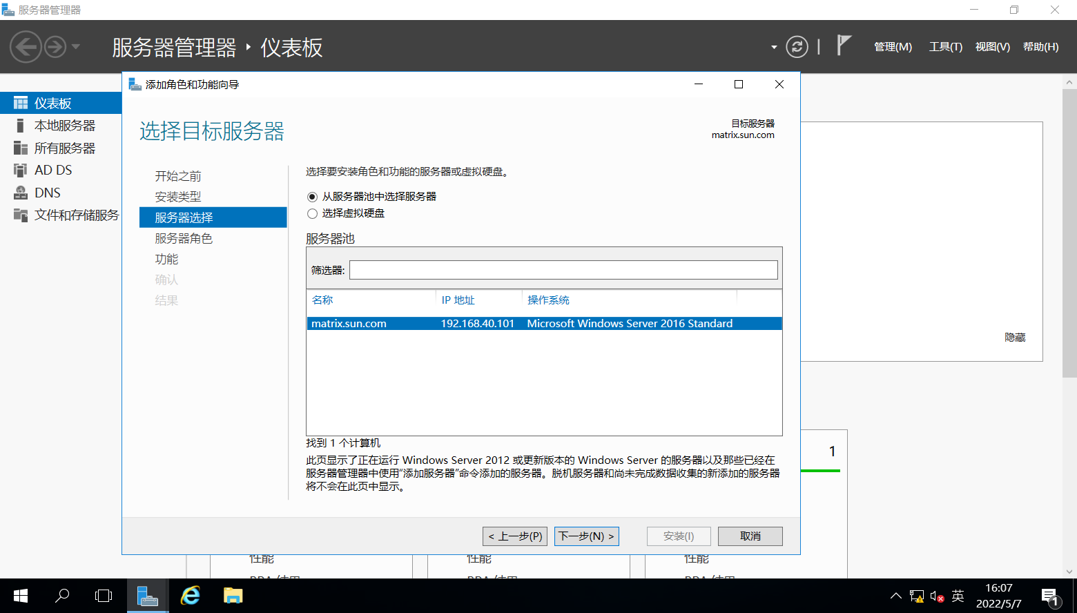Open the 视图(V) menu

[x=992, y=47]
